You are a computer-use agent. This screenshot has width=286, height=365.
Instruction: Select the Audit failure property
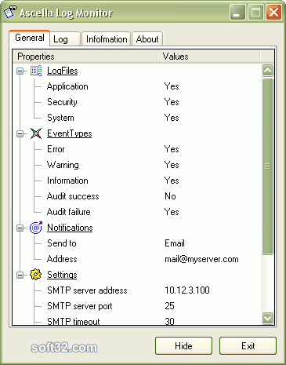pyautogui.click(x=69, y=212)
